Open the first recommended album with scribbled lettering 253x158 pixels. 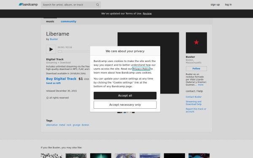click(51, 155)
